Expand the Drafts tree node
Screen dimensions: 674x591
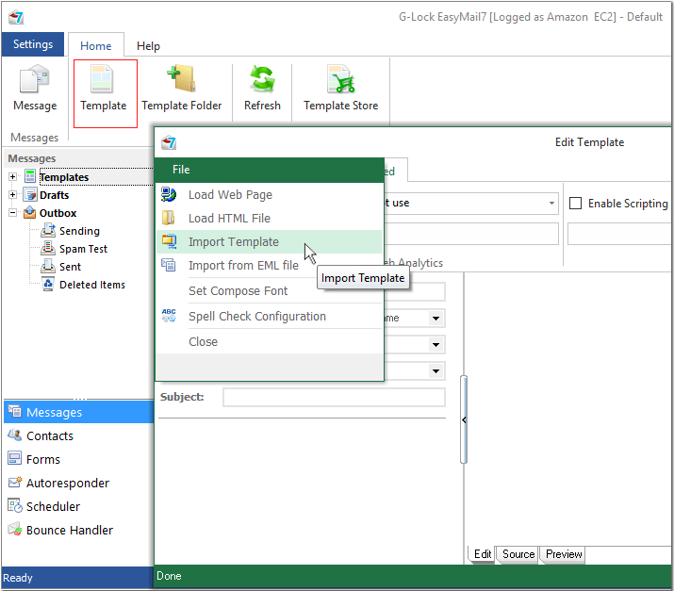(x=13, y=195)
